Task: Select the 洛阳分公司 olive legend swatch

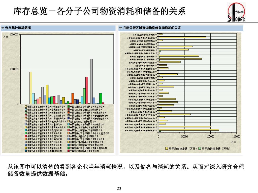Action: 26,148
